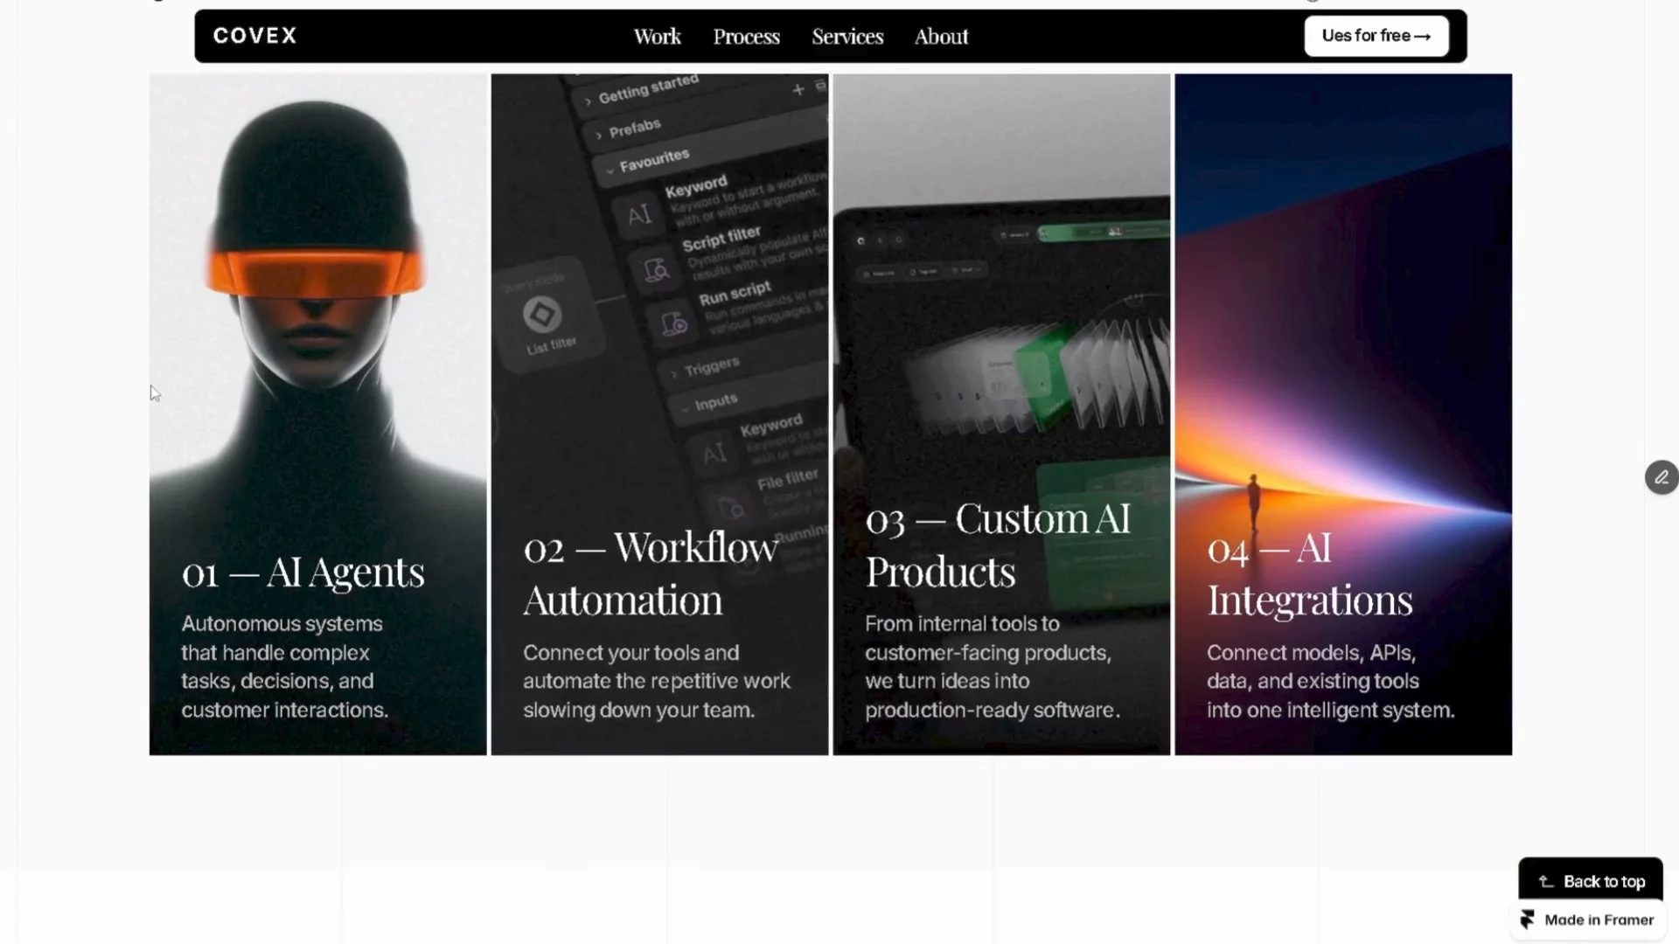Viewport: 1679px width, 944px height.
Task: Click the 'From internal tools to customer-facing' description
Action: [x=993, y=667]
